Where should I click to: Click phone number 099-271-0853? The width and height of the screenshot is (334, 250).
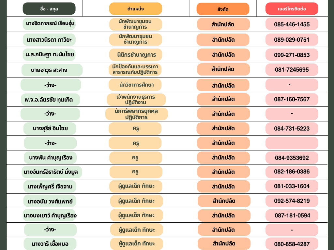(x=292, y=55)
